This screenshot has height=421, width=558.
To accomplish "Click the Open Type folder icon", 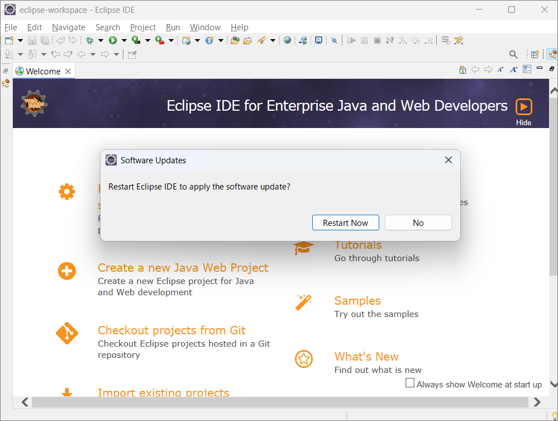I will coord(235,40).
